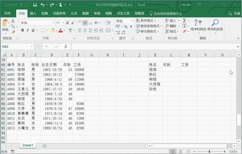Open the 文件 File menu
Viewport: 242px width, 154px height.
click(x=7, y=13)
